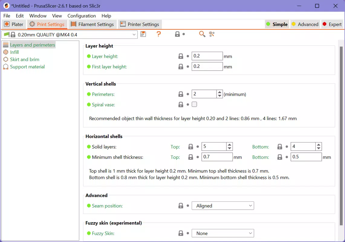Decrease Perimeters with the down arrow
This screenshot has height=242, width=345.
coord(220,96)
